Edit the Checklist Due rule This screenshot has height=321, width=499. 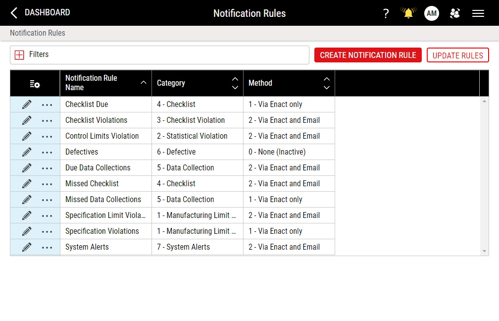click(x=27, y=105)
